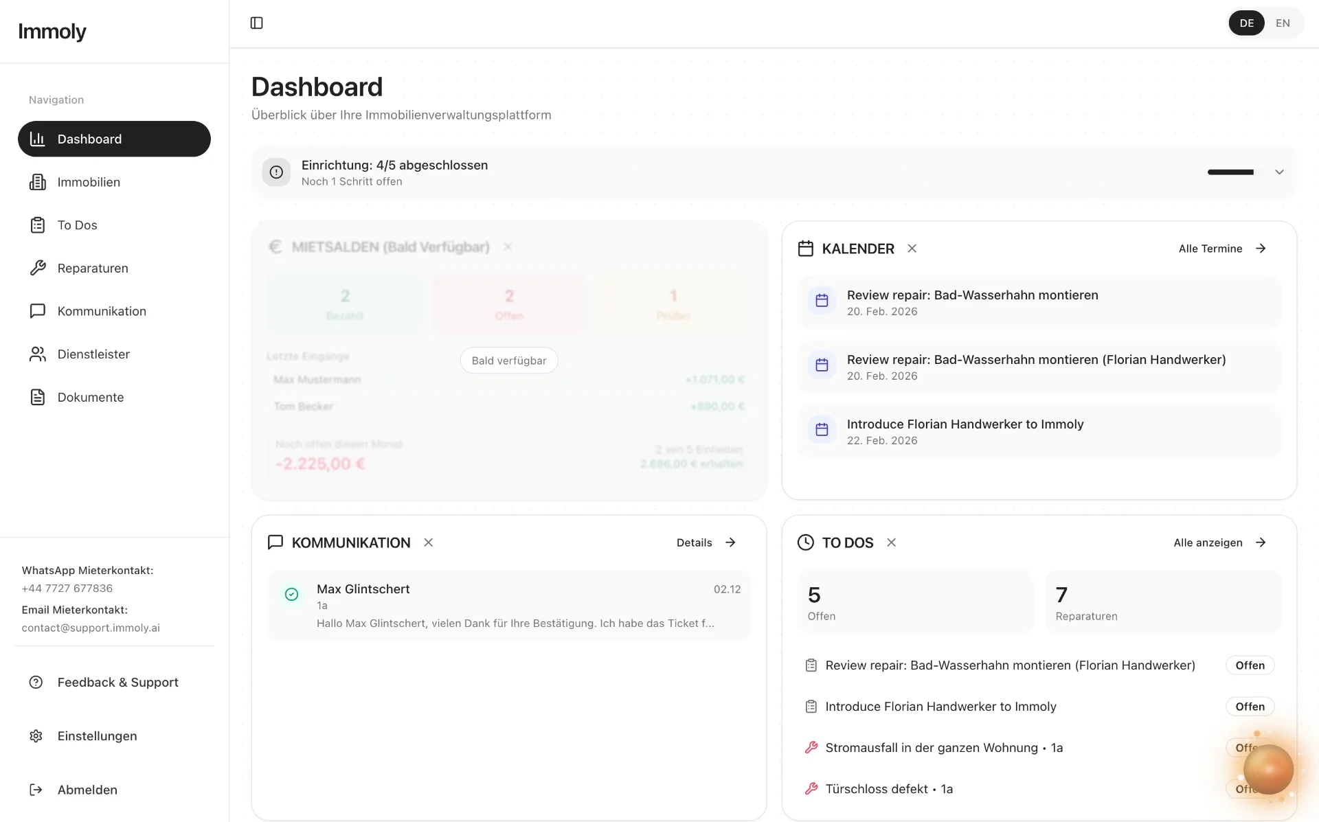1319x822 pixels.
Task: Click the Dokumente file icon
Action: click(38, 397)
